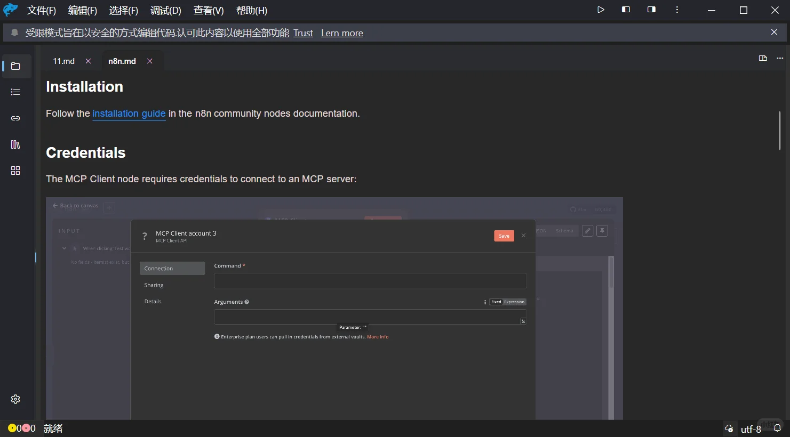Click the 就绪 status text
This screenshot has width=790, height=437.
pyautogui.click(x=53, y=428)
